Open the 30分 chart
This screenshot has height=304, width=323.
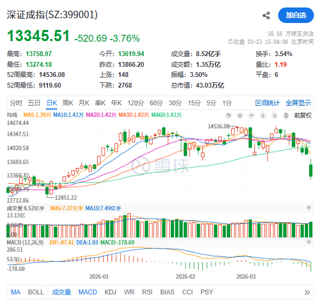(x=175, y=103)
